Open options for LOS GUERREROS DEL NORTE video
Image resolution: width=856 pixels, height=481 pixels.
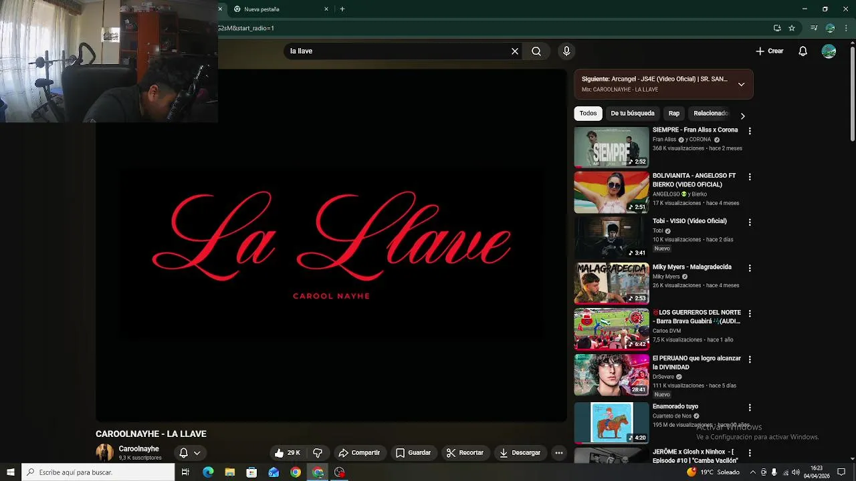click(750, 313)
